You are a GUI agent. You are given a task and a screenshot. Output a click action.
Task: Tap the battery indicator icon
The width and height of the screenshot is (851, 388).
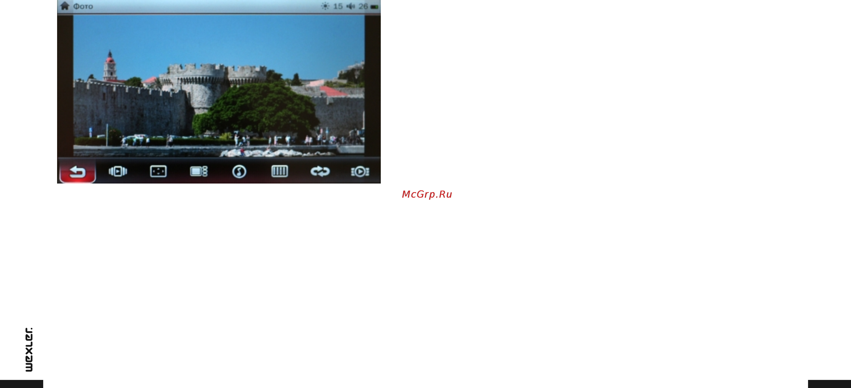tap(374, 7)
